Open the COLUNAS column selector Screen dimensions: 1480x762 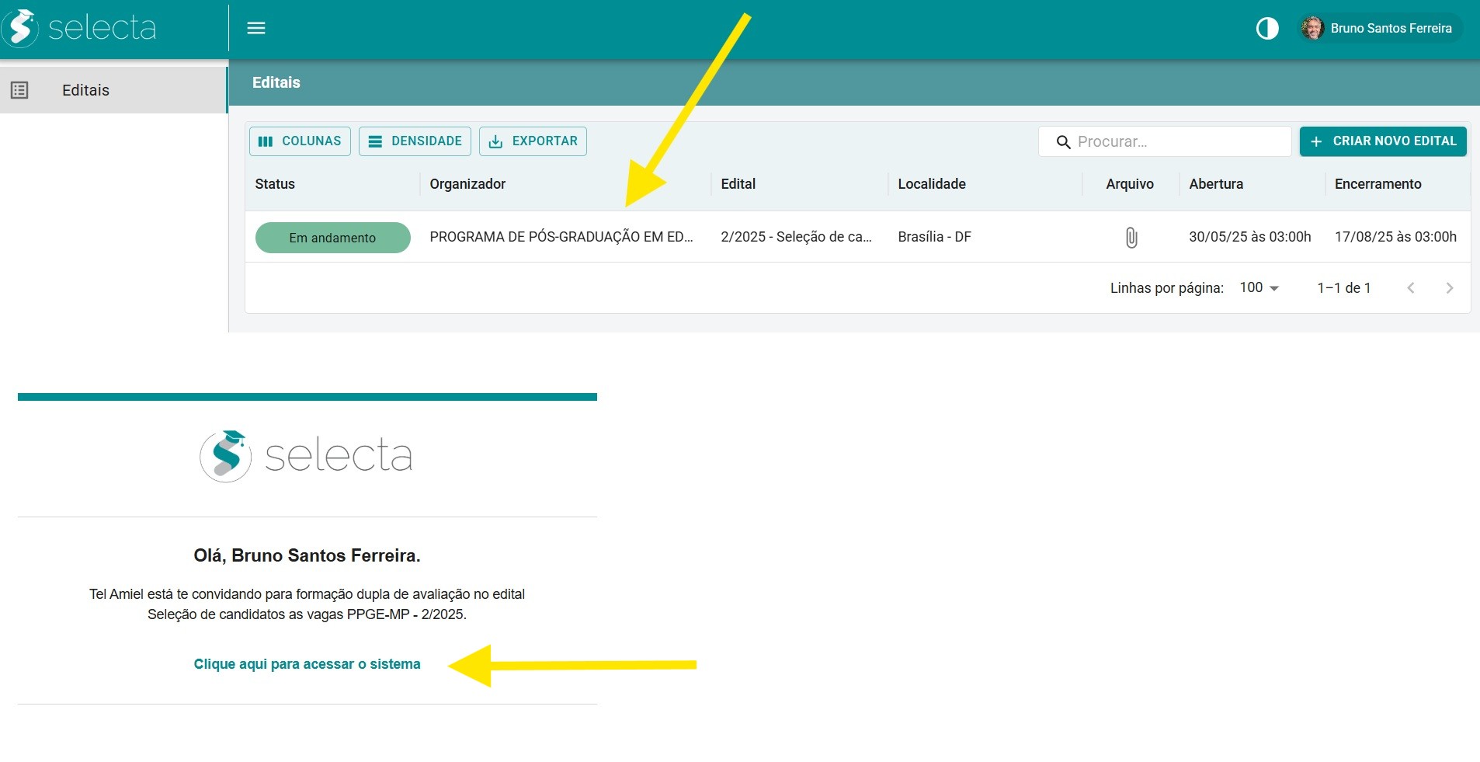point(300,141)
